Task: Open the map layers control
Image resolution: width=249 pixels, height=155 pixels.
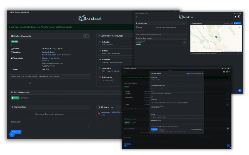Action: 239,27
